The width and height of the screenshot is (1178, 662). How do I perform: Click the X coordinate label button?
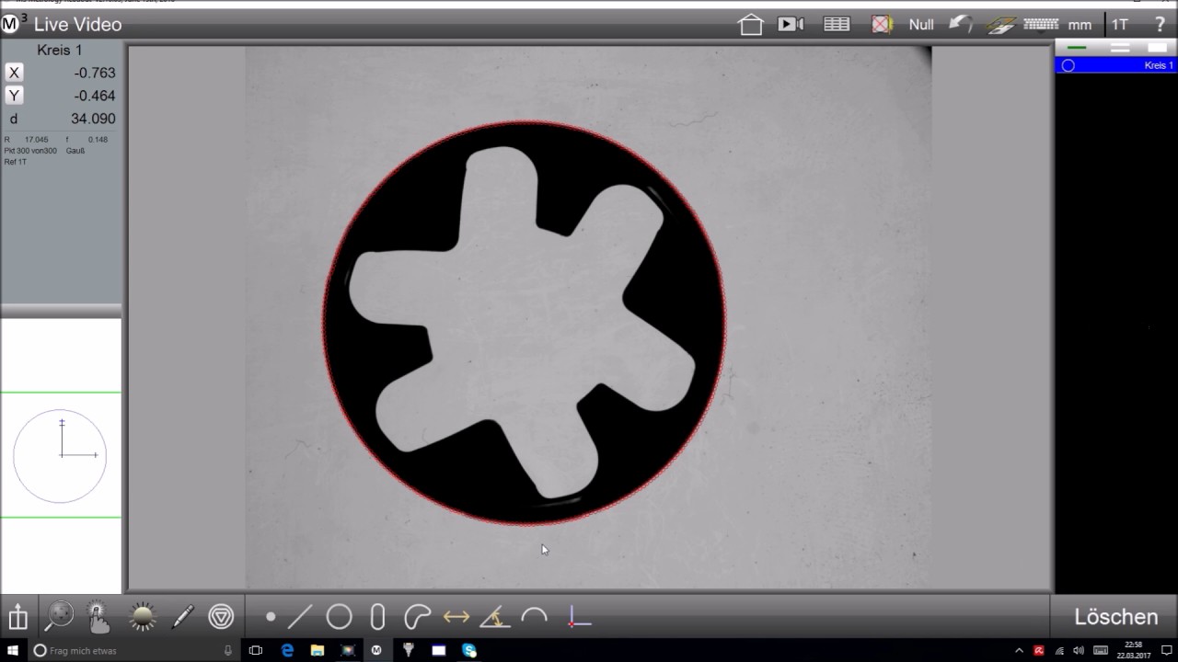pos(14,73)
